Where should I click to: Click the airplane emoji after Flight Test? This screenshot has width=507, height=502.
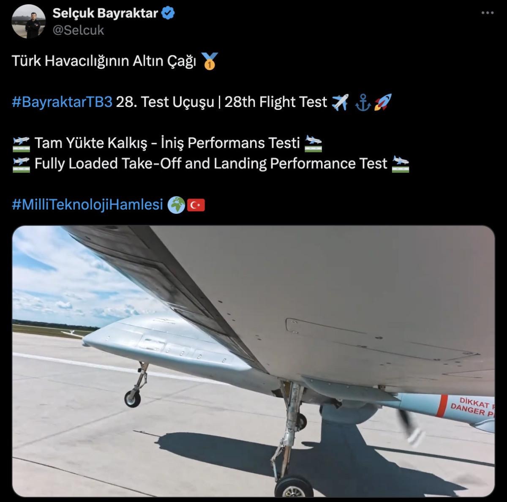[340, 102]
